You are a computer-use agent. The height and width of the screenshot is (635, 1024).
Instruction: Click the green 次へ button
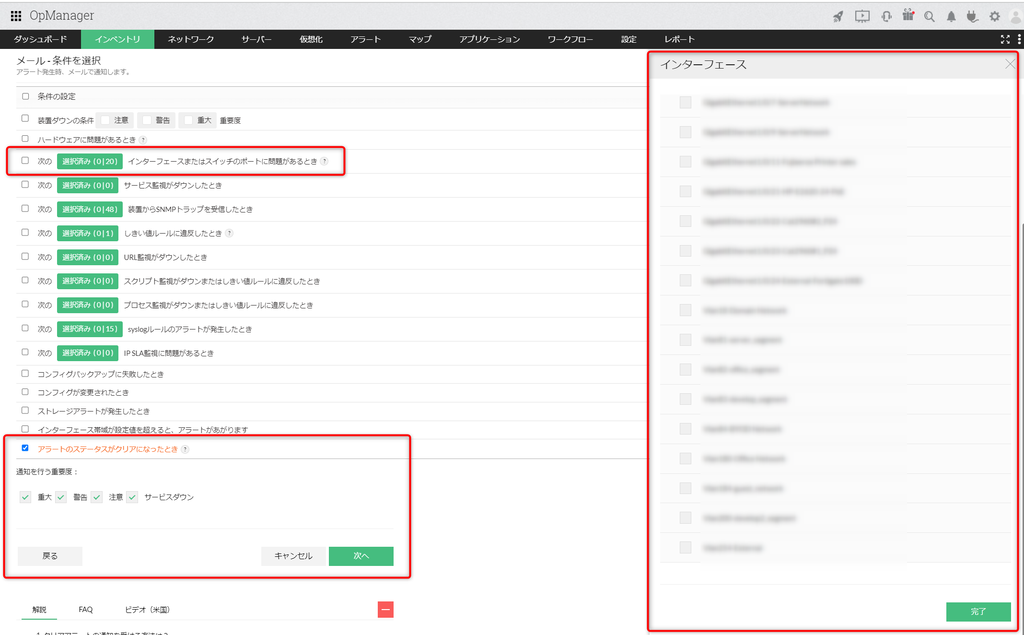(x=361, y=556)
